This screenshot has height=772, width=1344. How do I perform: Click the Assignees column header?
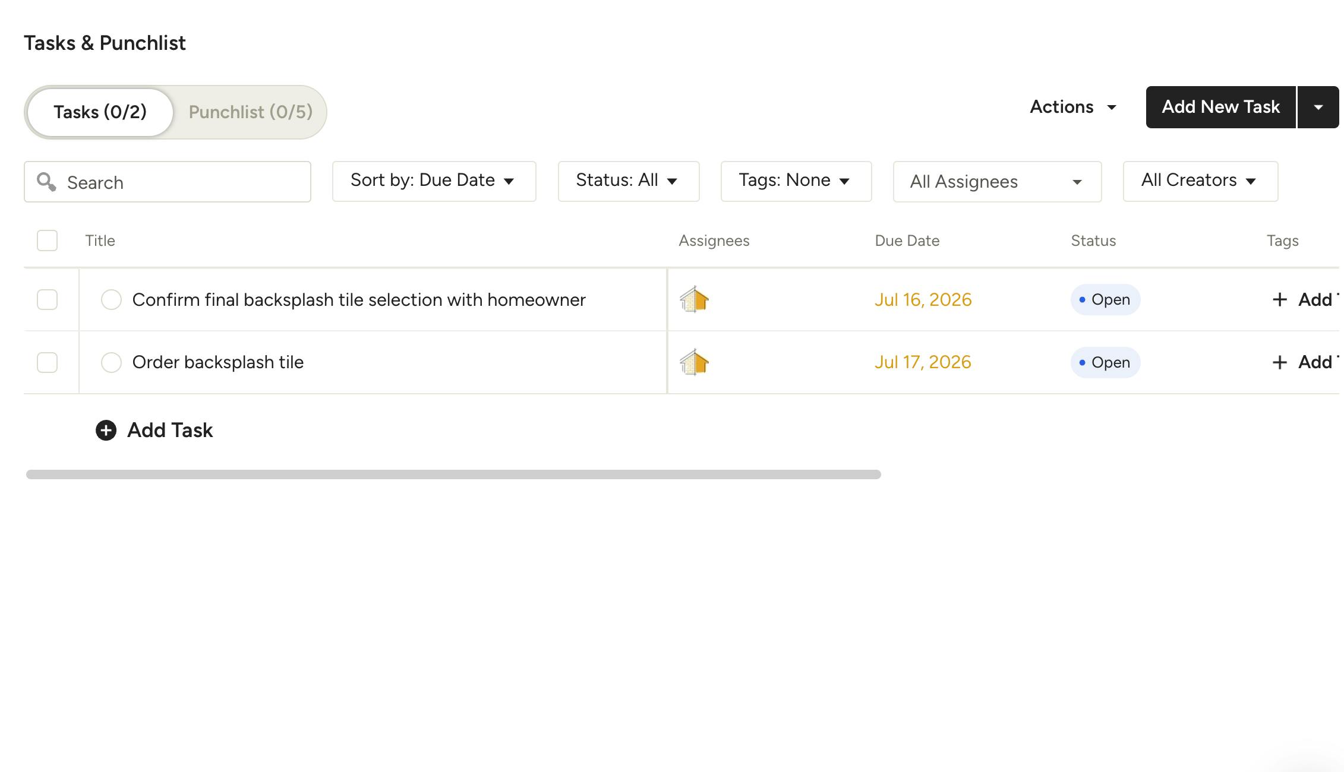click(x=714, y=241)
